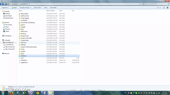Toggle the preview pane icon
The image size is (170, 95).
pyautogui.click(x=163, y=7)
